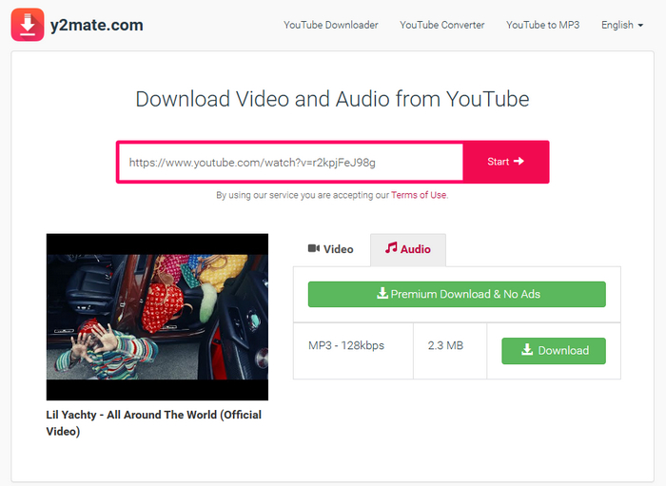The image size is (666, 486).
Task: Open YouTube to MP3 menu link
Action: (x=543, y=25)
